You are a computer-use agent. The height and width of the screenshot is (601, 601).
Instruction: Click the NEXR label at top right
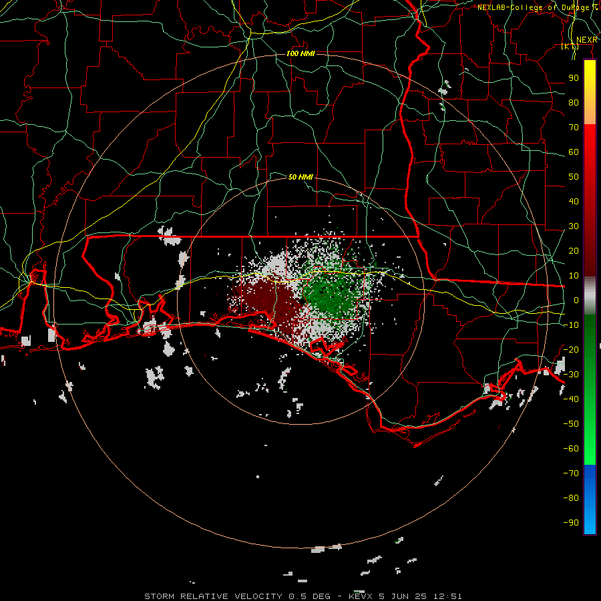pos(587,40)
